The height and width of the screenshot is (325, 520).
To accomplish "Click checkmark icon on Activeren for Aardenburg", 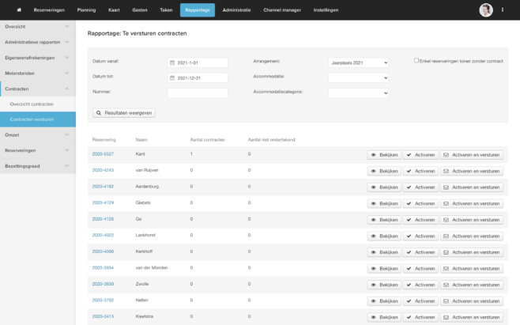I will 409,187.
